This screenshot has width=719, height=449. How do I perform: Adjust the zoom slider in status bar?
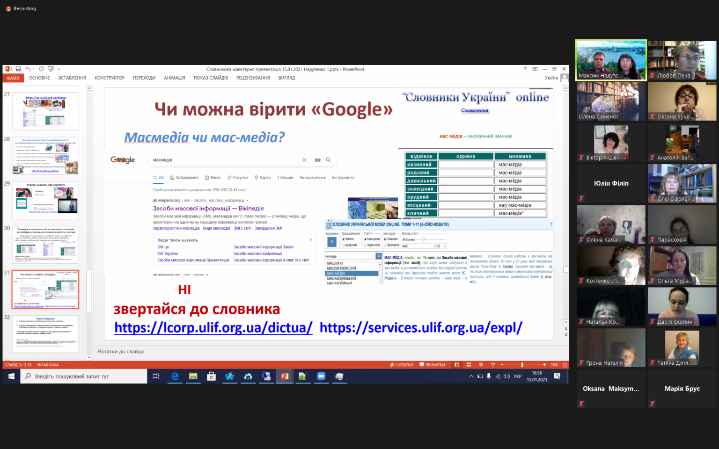point(522,365)
